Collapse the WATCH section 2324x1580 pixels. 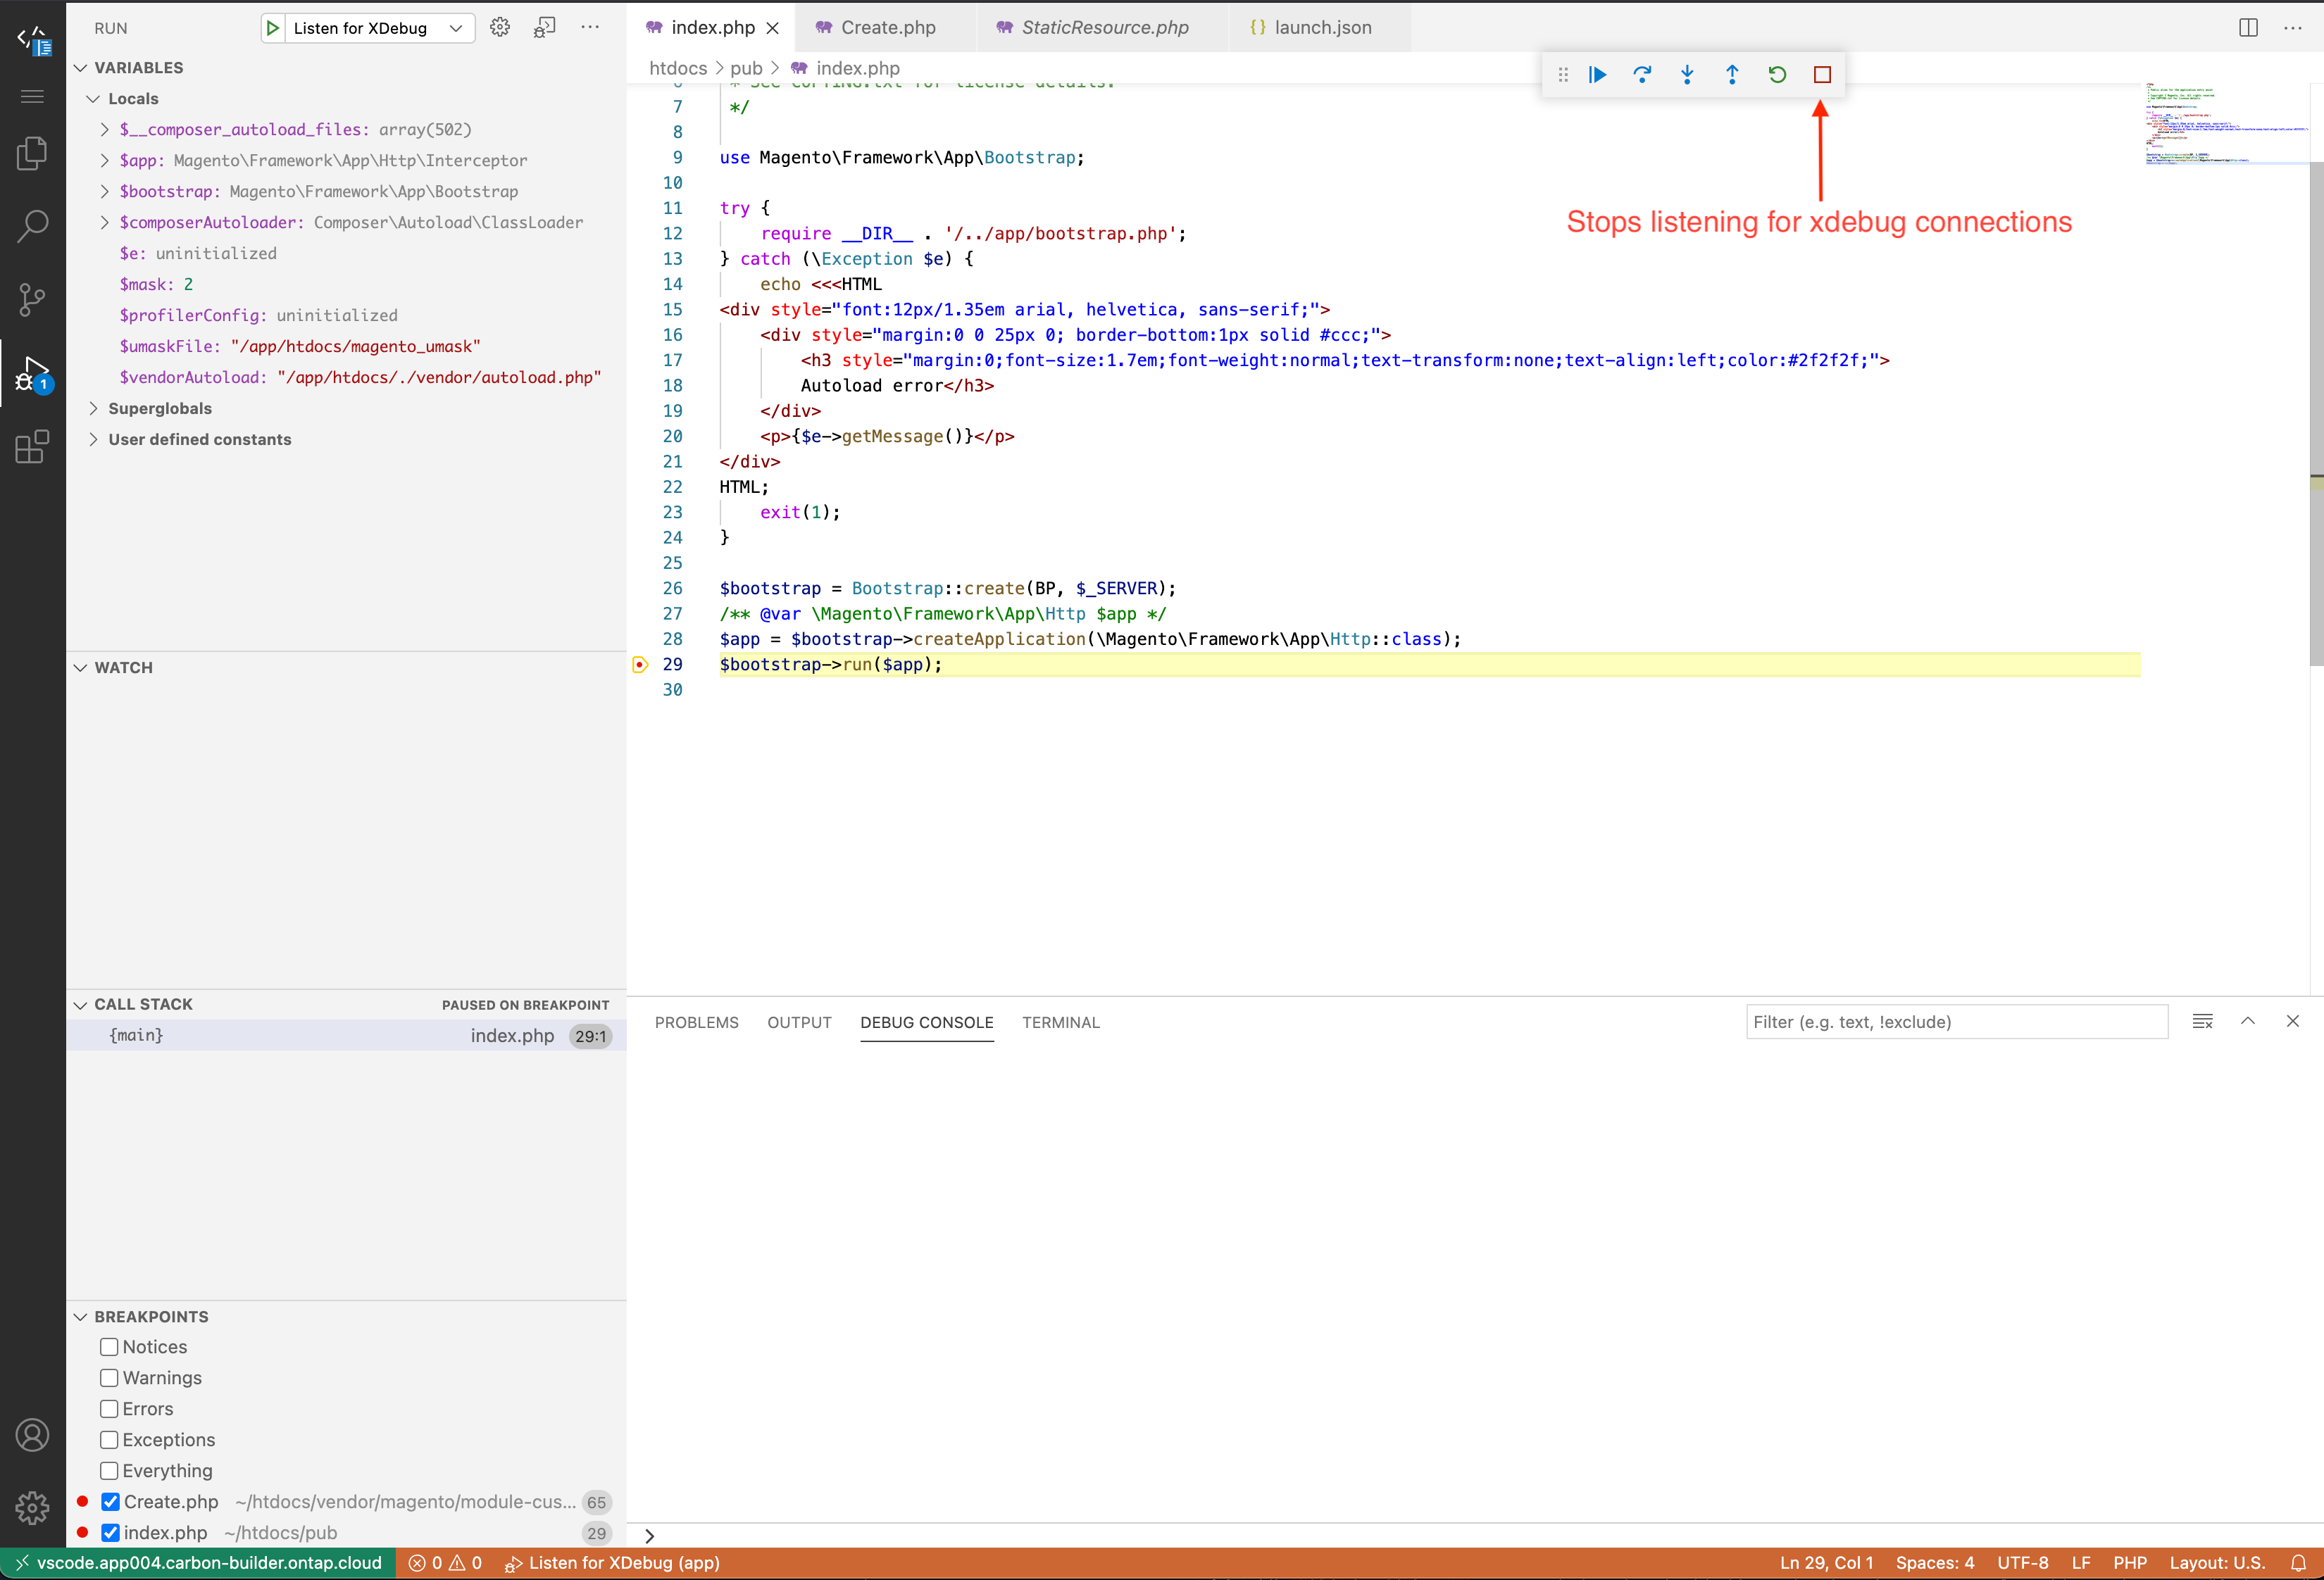tap(81, 668)
